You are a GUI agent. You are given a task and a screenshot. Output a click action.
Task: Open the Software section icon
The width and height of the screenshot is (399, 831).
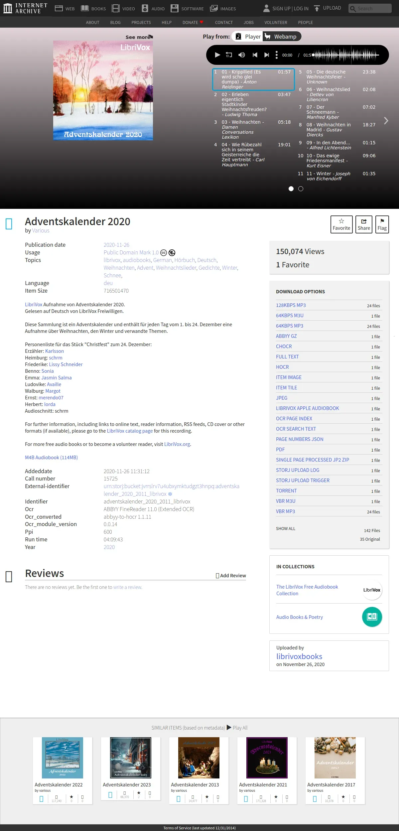coord(175,8)
